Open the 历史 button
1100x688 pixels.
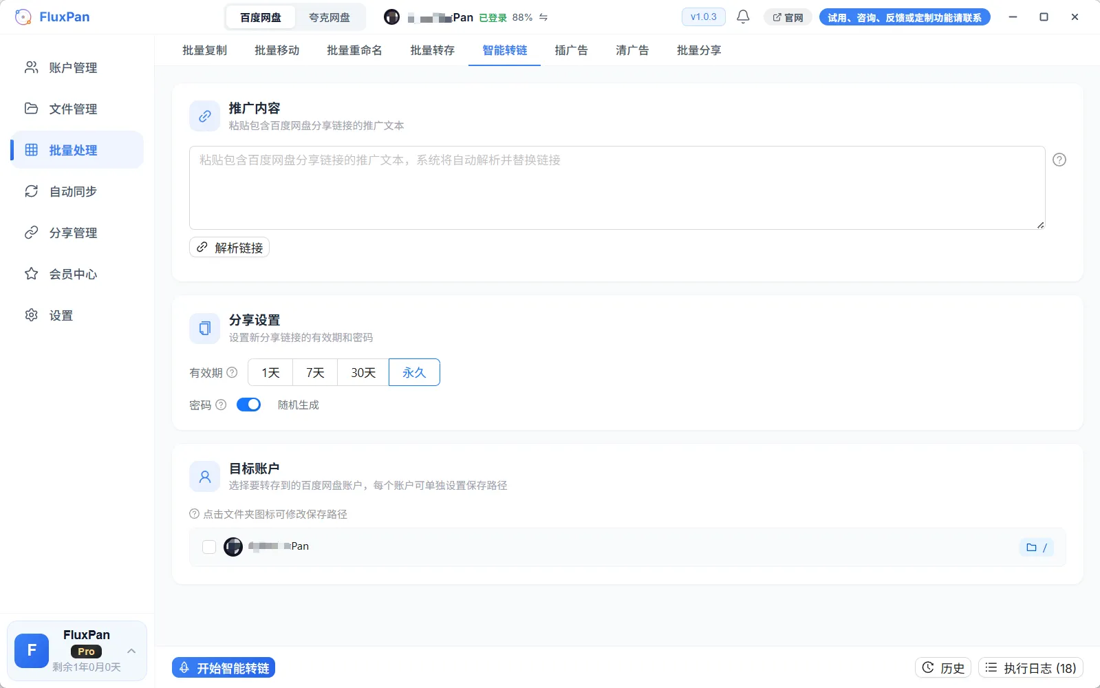943,667
